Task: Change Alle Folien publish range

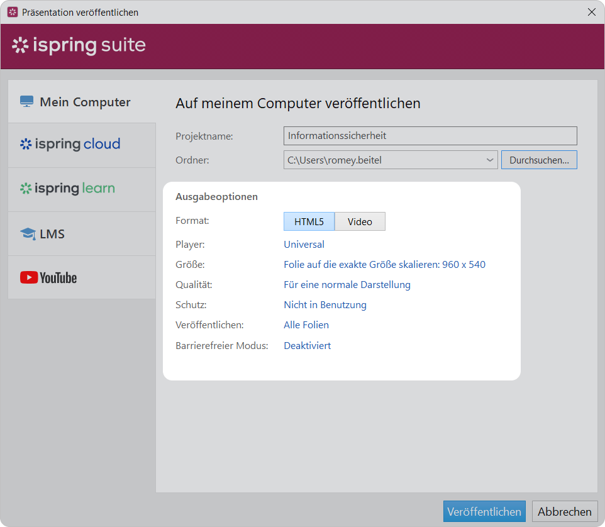Action: click(x=306, y=325)
